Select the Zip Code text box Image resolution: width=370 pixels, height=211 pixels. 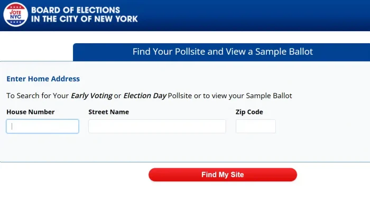(255, 126)
